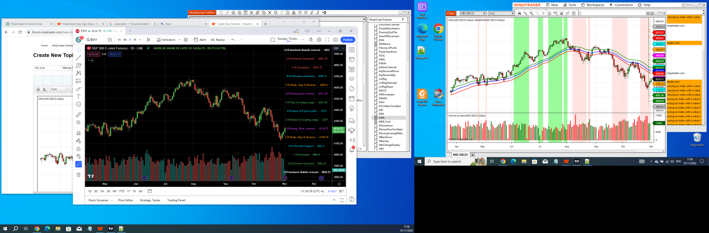
Task: Select the ruler measure tool
Action: coord(79,115)
